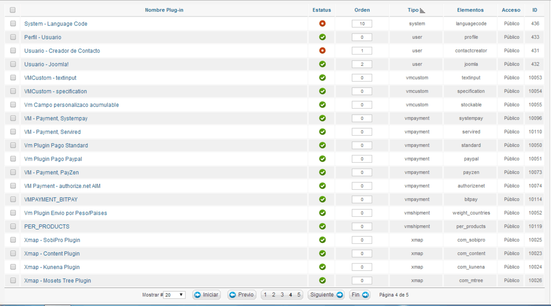The image size is (551, 306).
Task: Toggle status icon for Usuario - Joomla!
Action: pyautogui.click(x=322, y=64)
